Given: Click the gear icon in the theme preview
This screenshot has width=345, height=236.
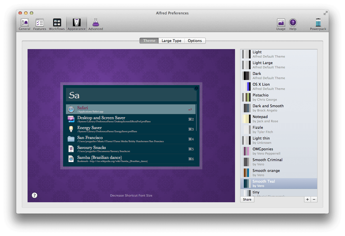Looking at the screenshot, I should pos(196,88).
